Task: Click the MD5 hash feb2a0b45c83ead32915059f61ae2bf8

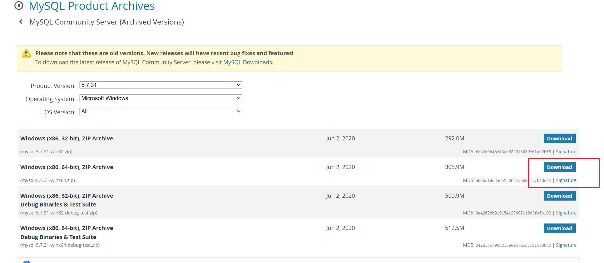Action: 513,152
